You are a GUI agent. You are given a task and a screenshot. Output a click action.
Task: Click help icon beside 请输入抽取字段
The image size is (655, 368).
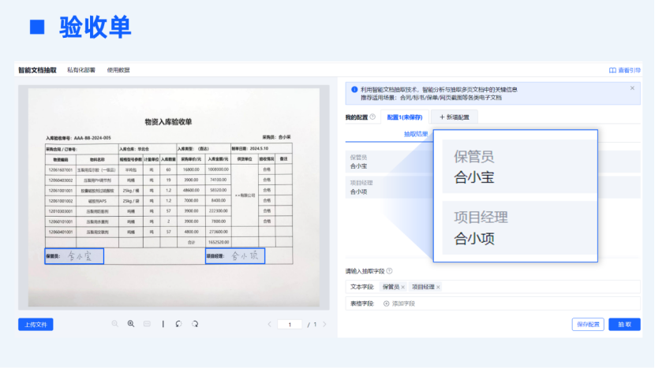(x=390, y=272)
